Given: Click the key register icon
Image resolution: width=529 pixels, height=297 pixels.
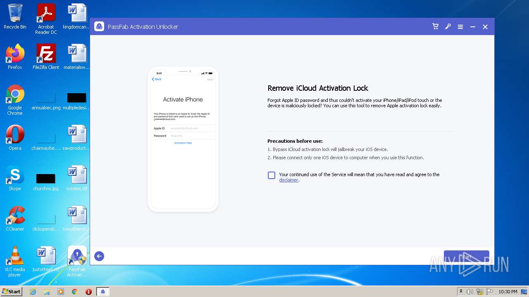Looking at the screenshot, I should [x=448, y=26].
